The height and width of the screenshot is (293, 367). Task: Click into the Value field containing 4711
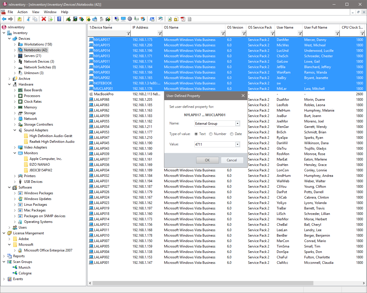pyautogui.click(x=214, y=144)
